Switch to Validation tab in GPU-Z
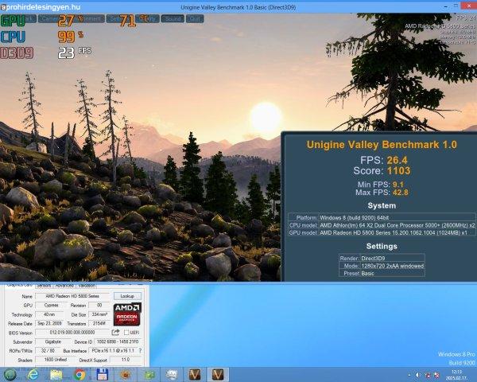The width and height of the screenshot is (477, 382). (x=87, y=286)
